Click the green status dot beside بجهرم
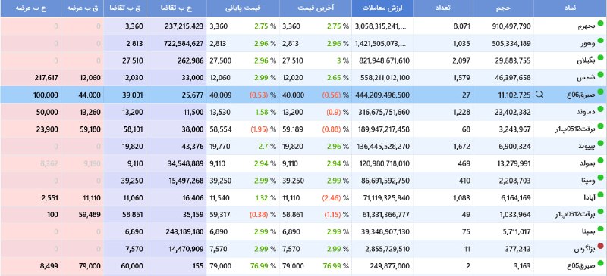This screenshot has width=607, height=276. [x=600, y=23]
